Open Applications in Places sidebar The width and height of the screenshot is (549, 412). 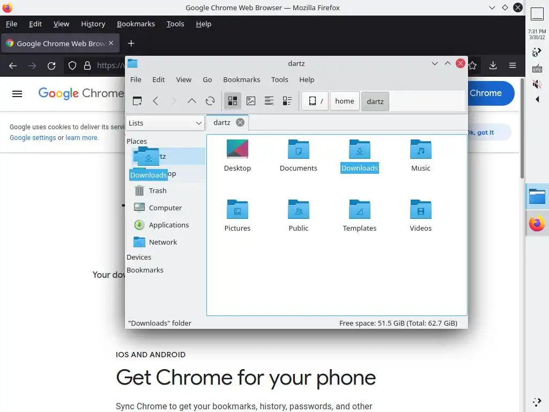165,225
